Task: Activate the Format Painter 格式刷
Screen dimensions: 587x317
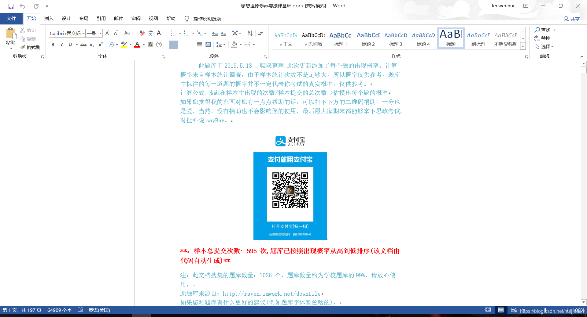Action: [x=30, y=47]
